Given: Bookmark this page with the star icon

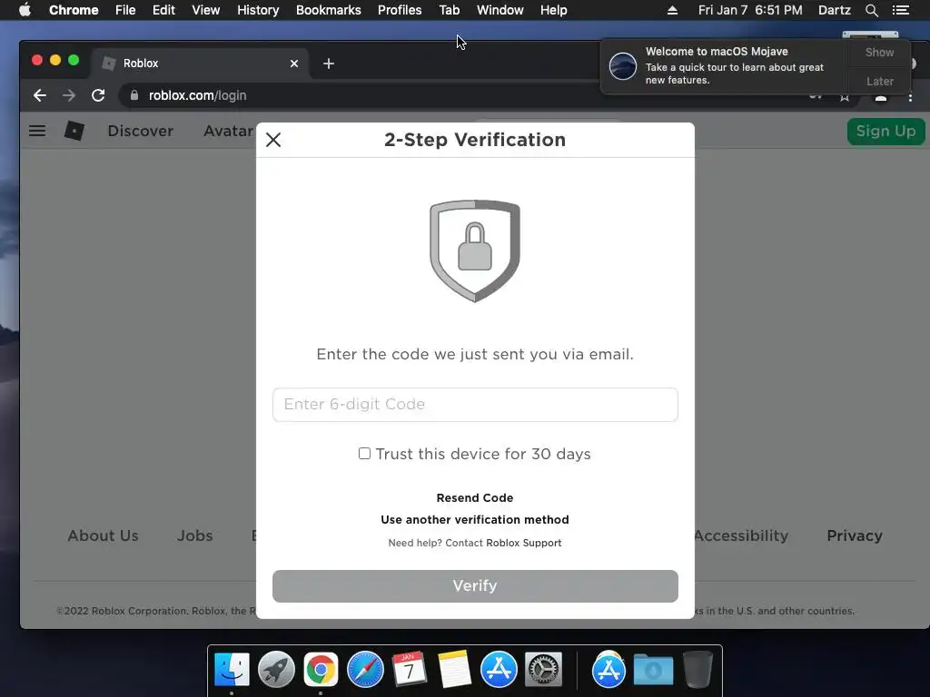Looking at the screenshot, I should tap(845, 96).
